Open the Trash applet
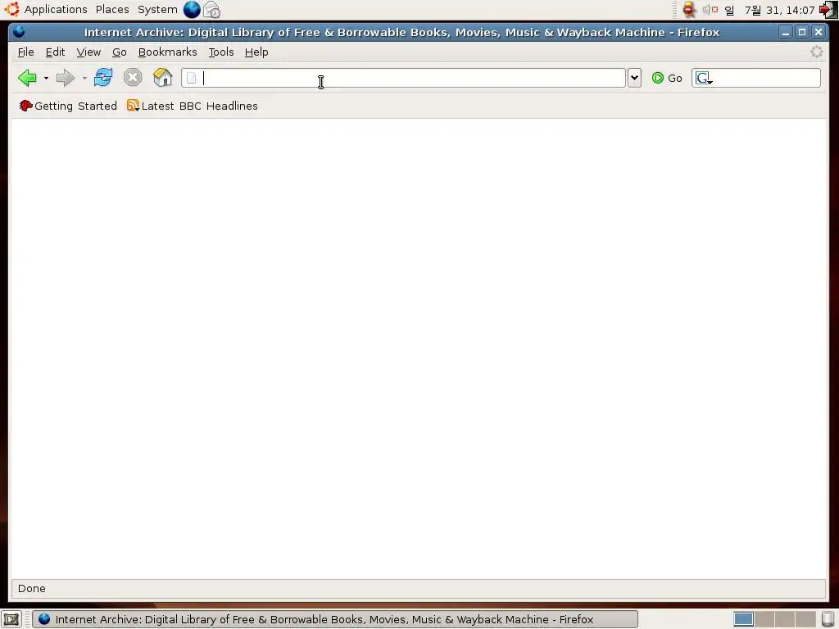 point(828,619)
